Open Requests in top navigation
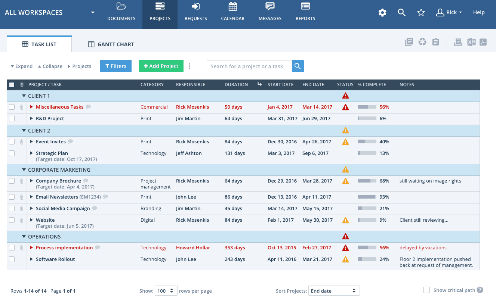This screenshot has width=496, height=296. 195,13
